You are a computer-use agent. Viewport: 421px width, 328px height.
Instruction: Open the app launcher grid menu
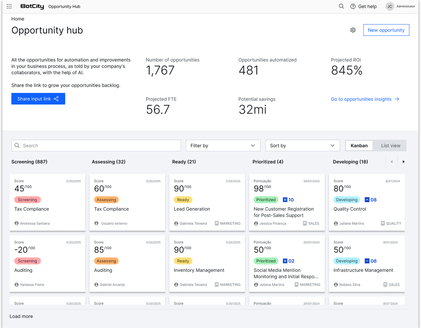click(x=9, y=6)
